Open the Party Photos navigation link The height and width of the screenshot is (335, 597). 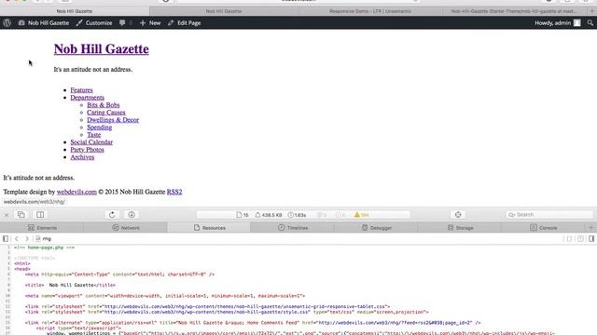click(87, 150)
